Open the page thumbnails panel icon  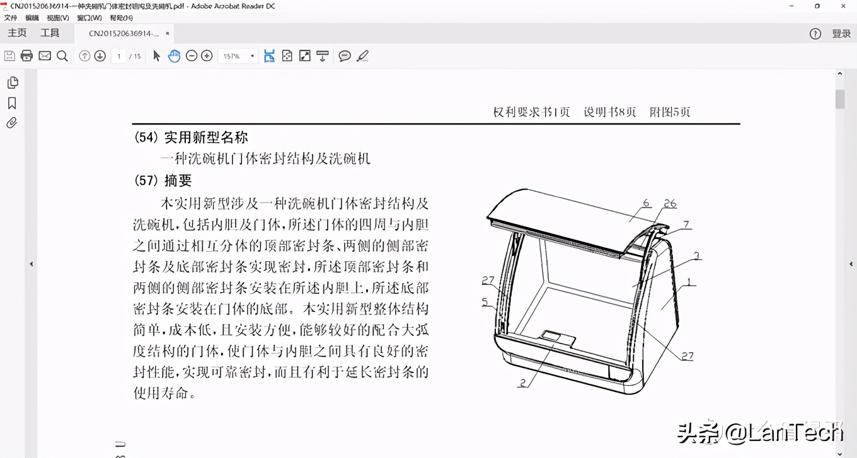point(13,82)
